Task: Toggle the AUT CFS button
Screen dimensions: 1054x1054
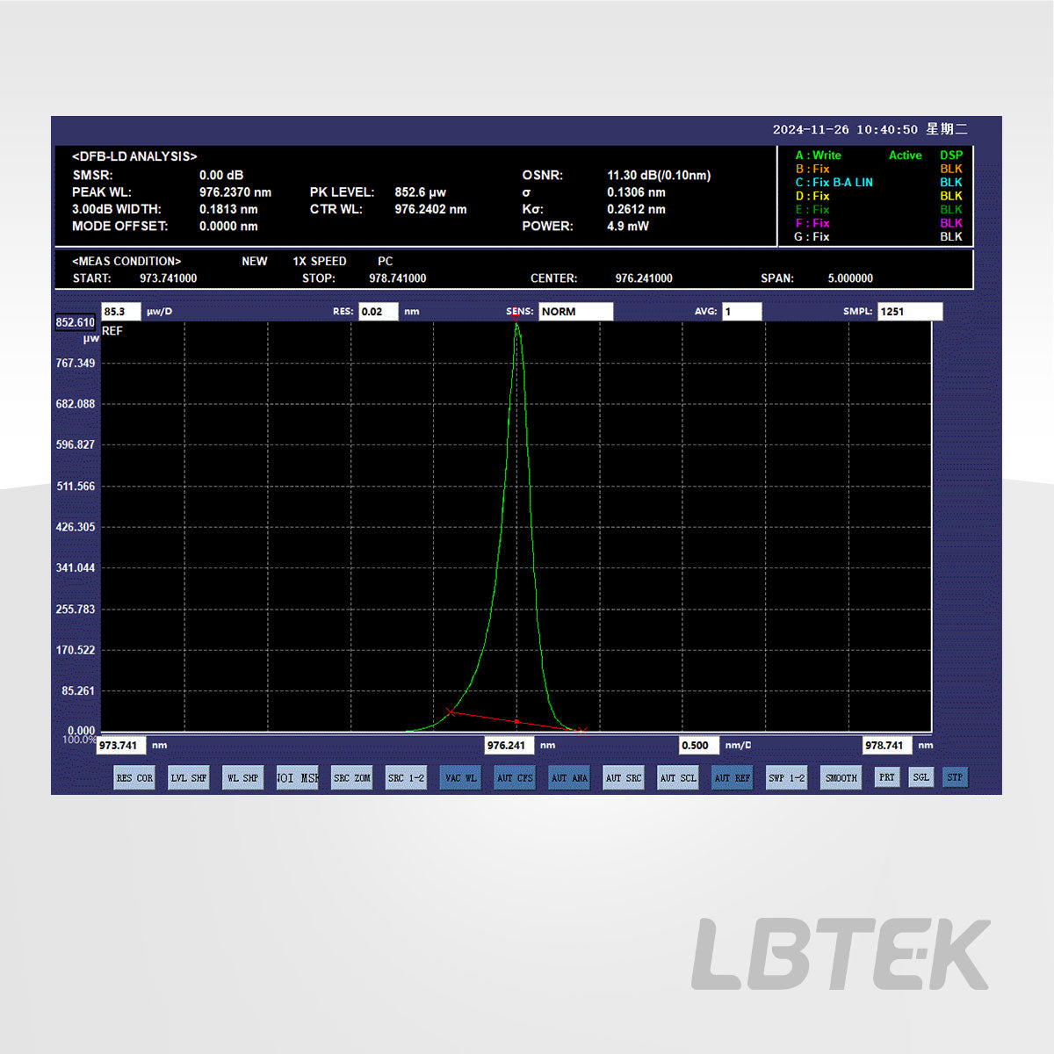Action: 515,777
